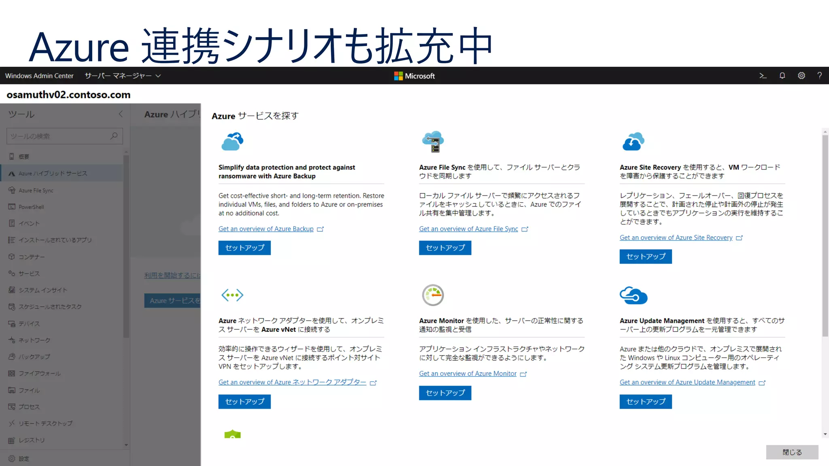Screen dimensions: 829x466
Task: Open プロセス tool in sidebar
Action: click(62, 407)
